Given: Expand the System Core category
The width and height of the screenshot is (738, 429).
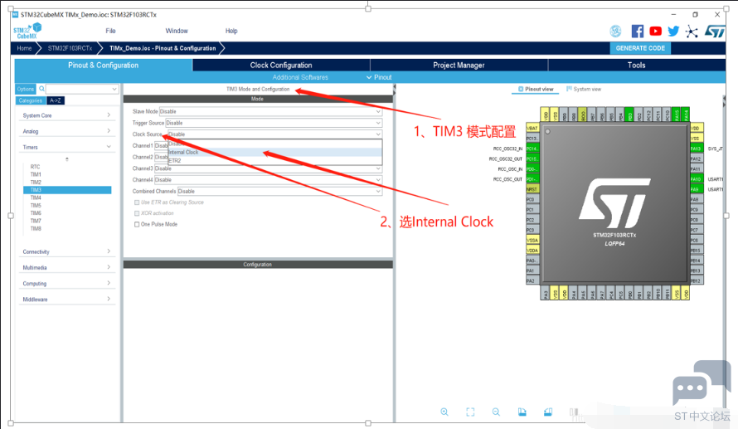Looking at the screenshot, I should (x=67, y=115).
